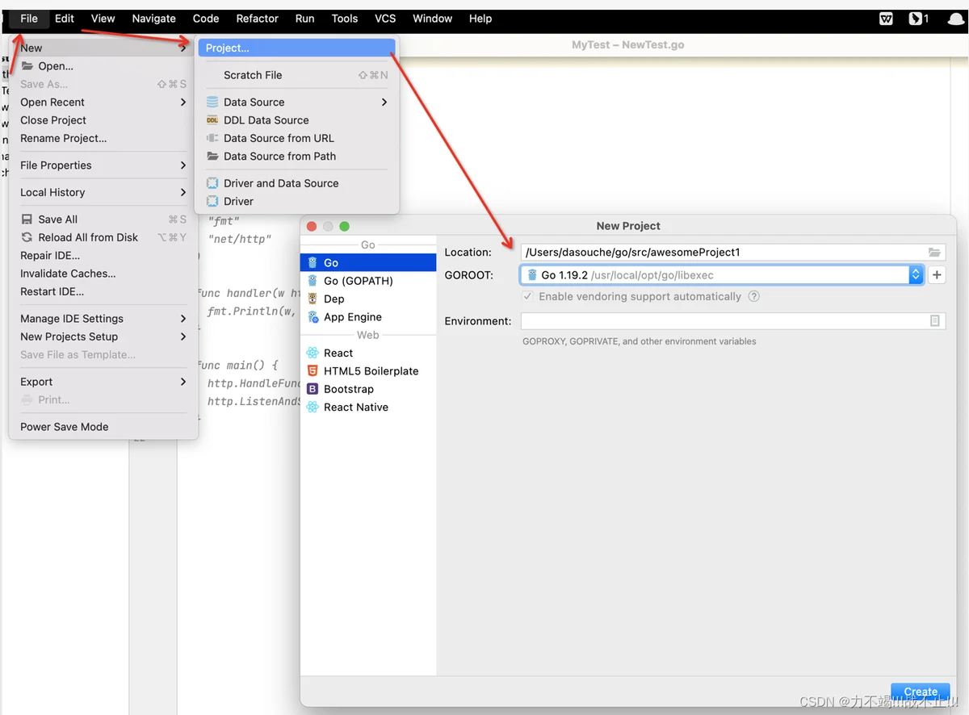
Task: Open the Navigate menu
Action: pyautogui.click(x=153, y=19)
